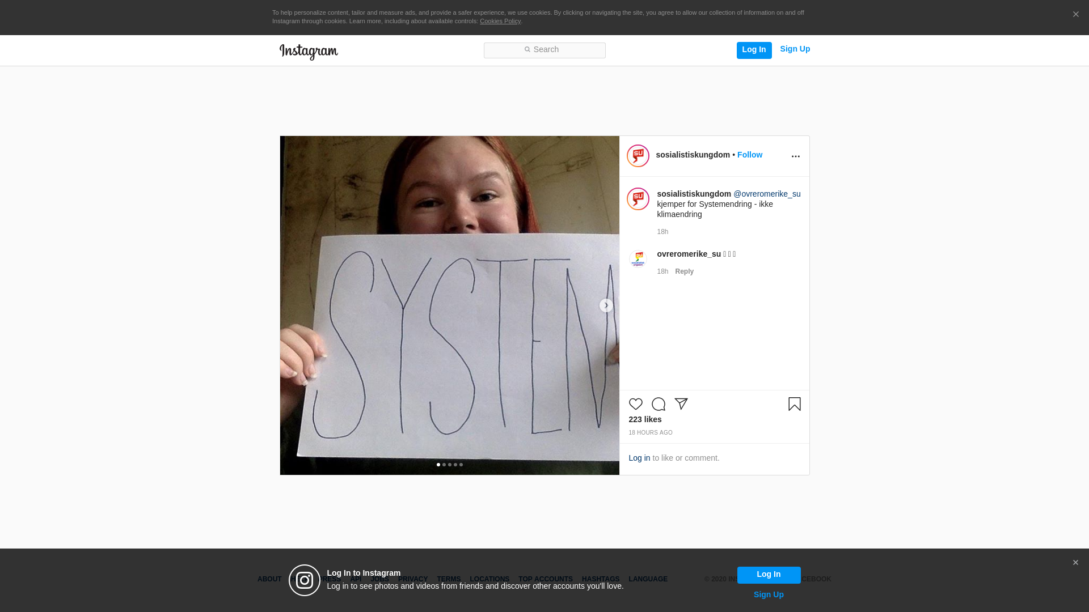Dismiss the cookie notice banner
Screen dimensions: 1089x612
(1075, 15)
